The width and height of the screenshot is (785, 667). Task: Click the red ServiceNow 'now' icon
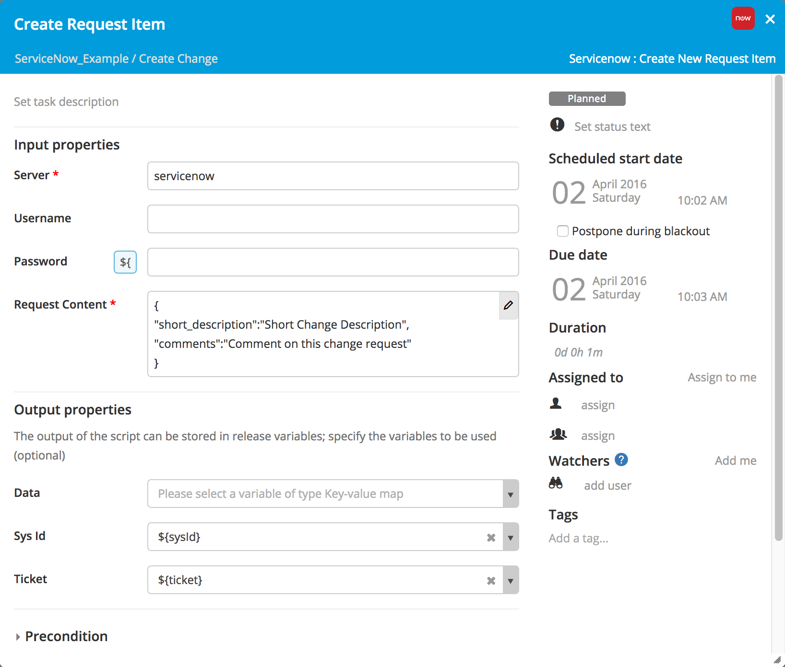click(743, 18)
